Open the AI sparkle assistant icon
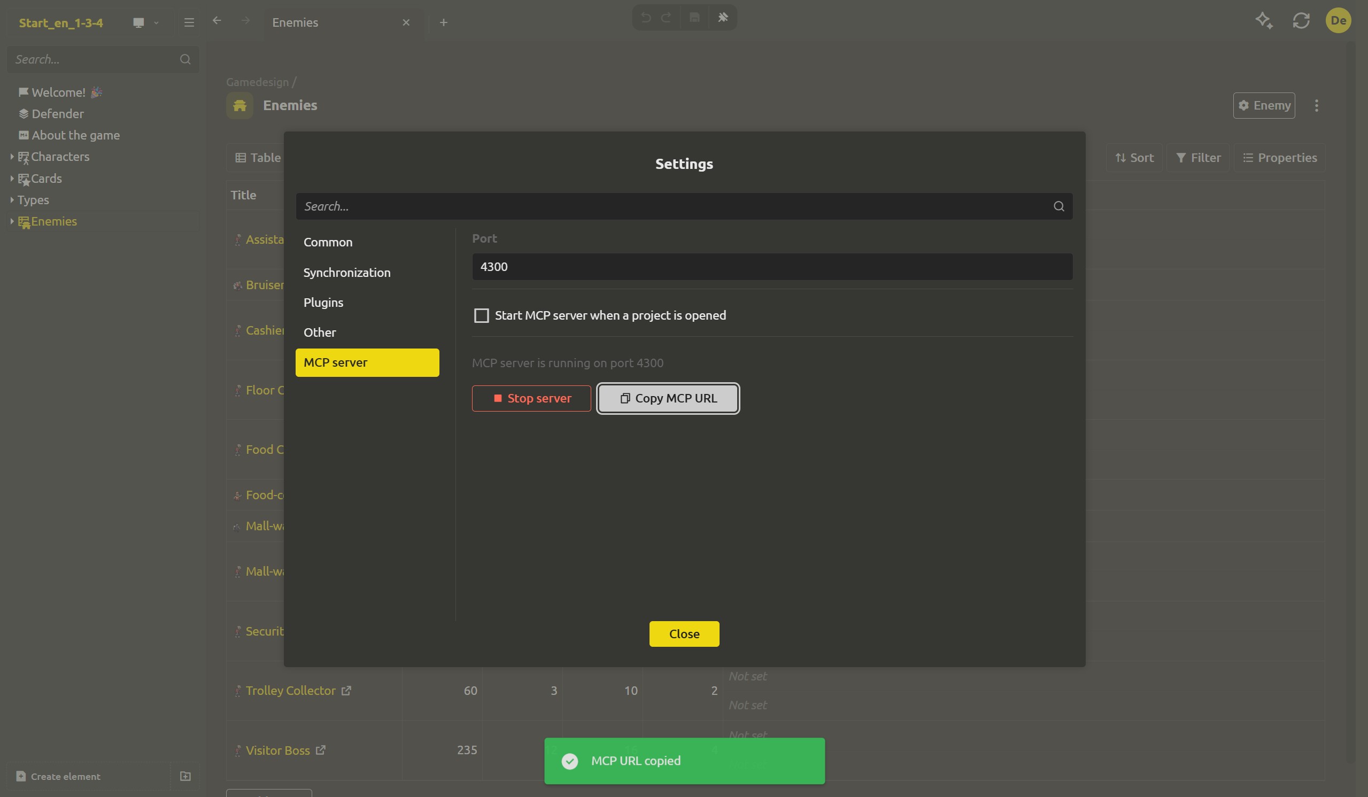Viewport: 1368px width, 797px height. [1264, 21]
